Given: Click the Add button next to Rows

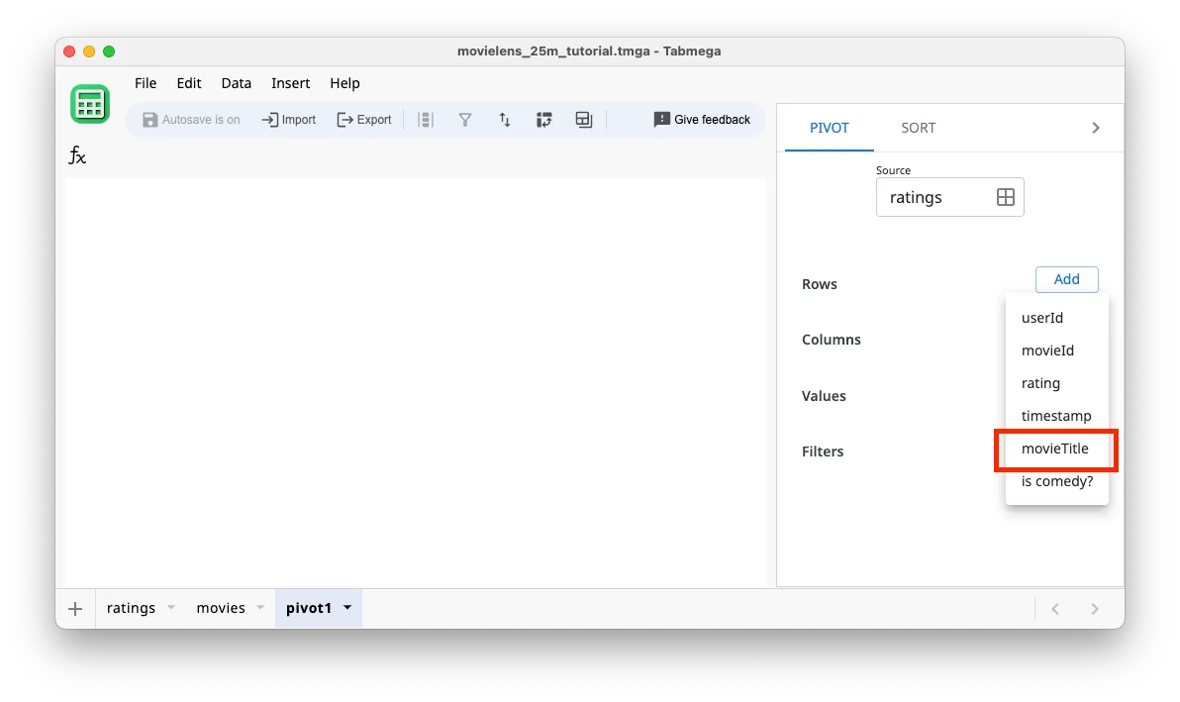Looking at the screenshot, I should [x=1066, y=279].
